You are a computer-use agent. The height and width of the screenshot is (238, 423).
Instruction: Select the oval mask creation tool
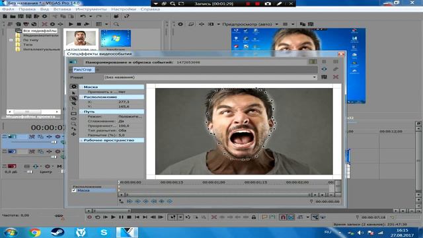tap(73, 119)
